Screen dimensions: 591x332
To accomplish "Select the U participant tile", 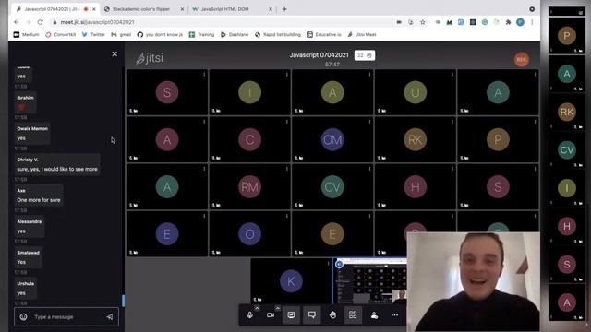I will (415, 92).
